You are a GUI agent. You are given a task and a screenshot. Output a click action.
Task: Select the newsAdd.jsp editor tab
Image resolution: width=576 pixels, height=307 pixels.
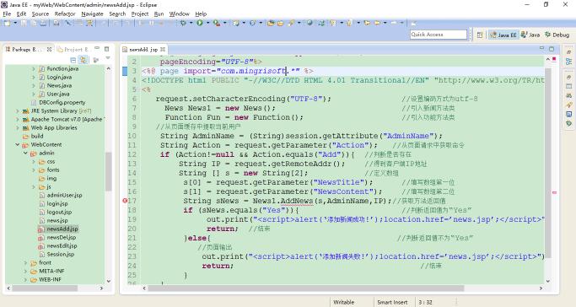pos(143,49)
